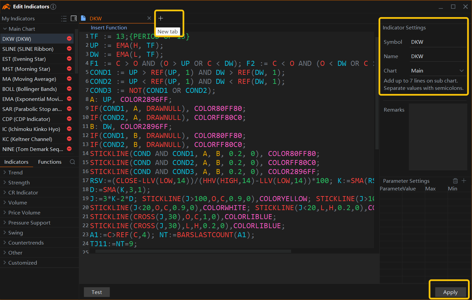The height and width of the screenshot is (300, 472).
Task: Edit the Name field
Action: click(x=438, y=56)
